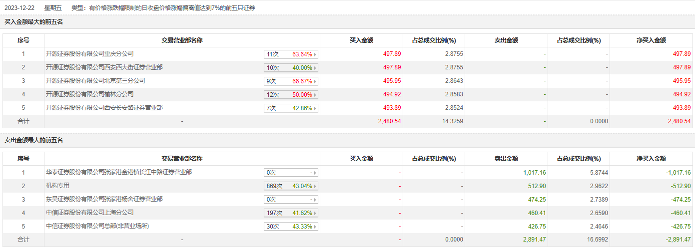View 中信证券股份有限公司上海分公司 page
Viewport: 695px width, 249px height.
click(x=89, y=213)
